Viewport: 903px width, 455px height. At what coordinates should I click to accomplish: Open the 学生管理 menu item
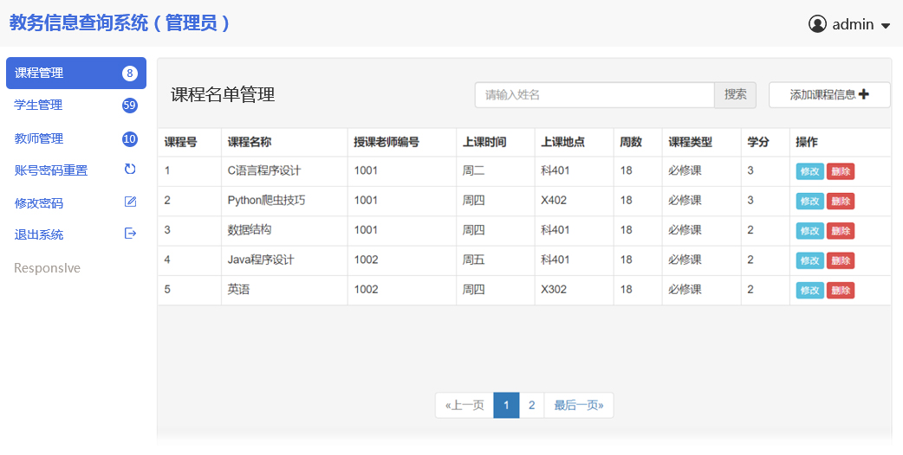point(39,106)
